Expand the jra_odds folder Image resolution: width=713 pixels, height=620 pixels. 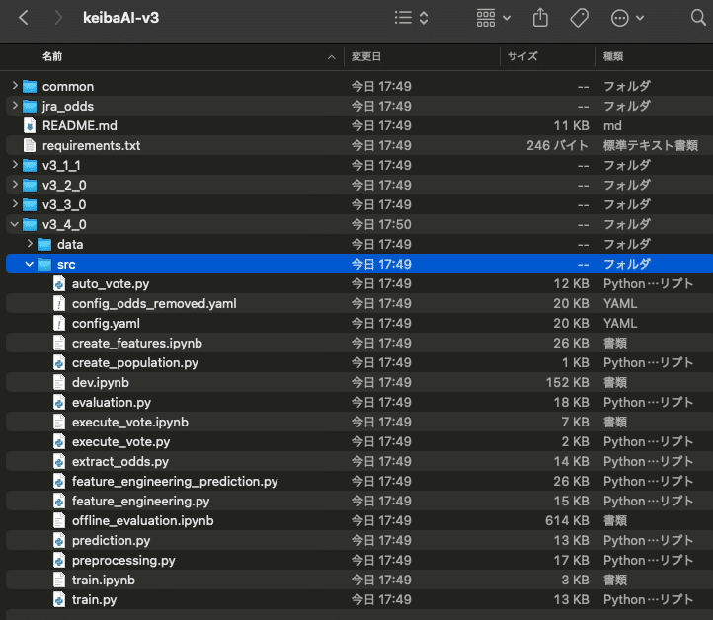click(x=15, y=106)
